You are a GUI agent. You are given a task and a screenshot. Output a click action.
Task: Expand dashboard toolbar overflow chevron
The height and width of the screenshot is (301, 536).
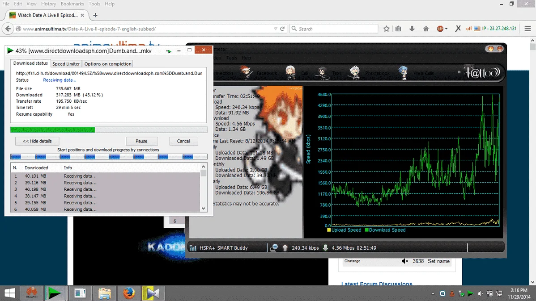[459, 72]
